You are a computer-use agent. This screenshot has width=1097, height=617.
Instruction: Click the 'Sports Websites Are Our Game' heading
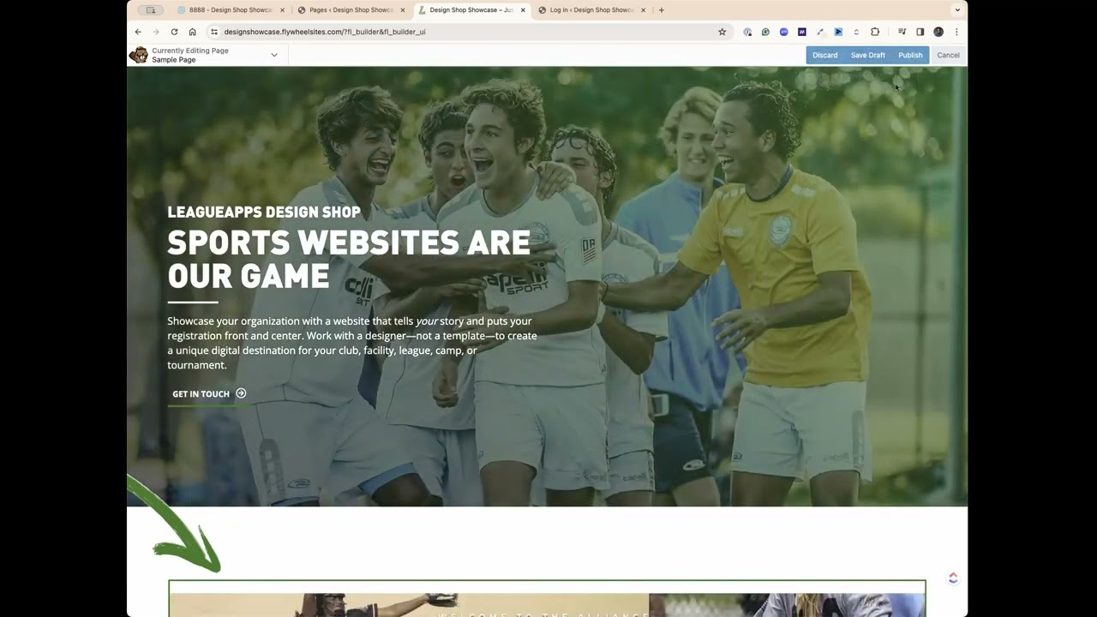[349, 259]
